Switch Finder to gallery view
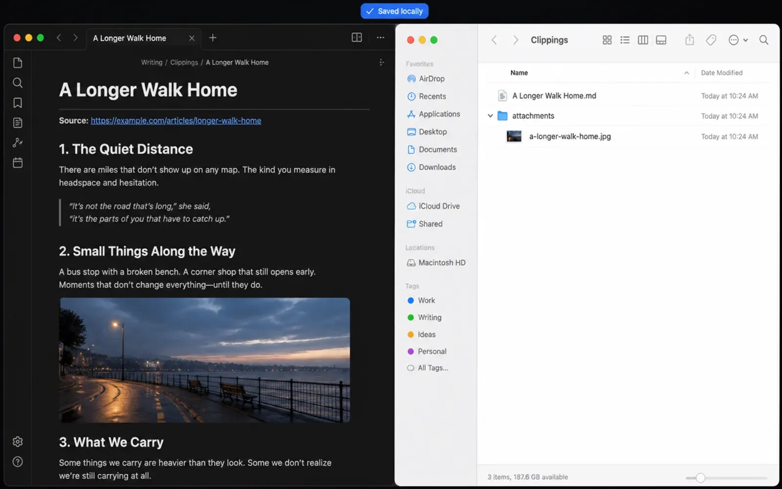This screenshot has height=489, width=782. [x=661, y=40]
